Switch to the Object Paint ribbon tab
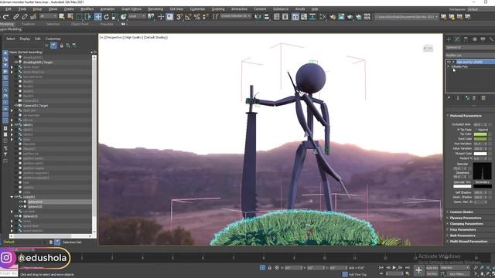This screenshot has height=278, width=495. (x=80, y=24)
